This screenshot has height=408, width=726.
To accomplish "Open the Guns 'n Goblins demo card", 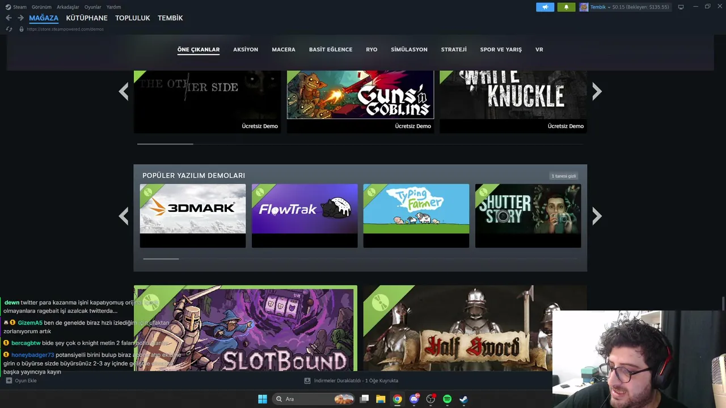I will click(360, 102).
